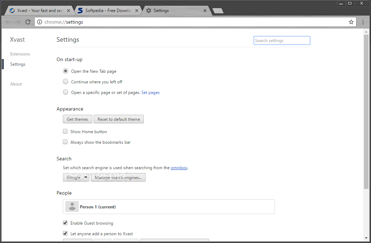This screenshot has height=243, width=371.
Task: Untick Enable Guest browsing
Action: click(65, 223)
